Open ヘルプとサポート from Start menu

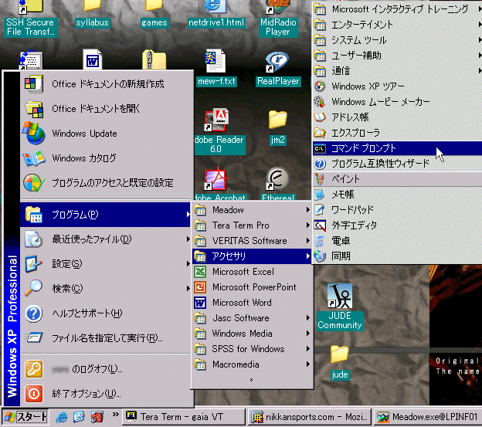coord(87,313)
